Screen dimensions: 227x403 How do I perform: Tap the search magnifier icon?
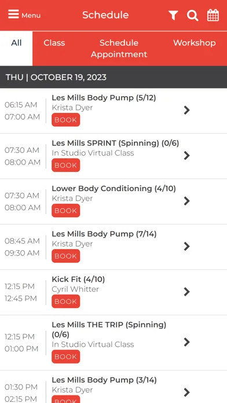point(192,15)
